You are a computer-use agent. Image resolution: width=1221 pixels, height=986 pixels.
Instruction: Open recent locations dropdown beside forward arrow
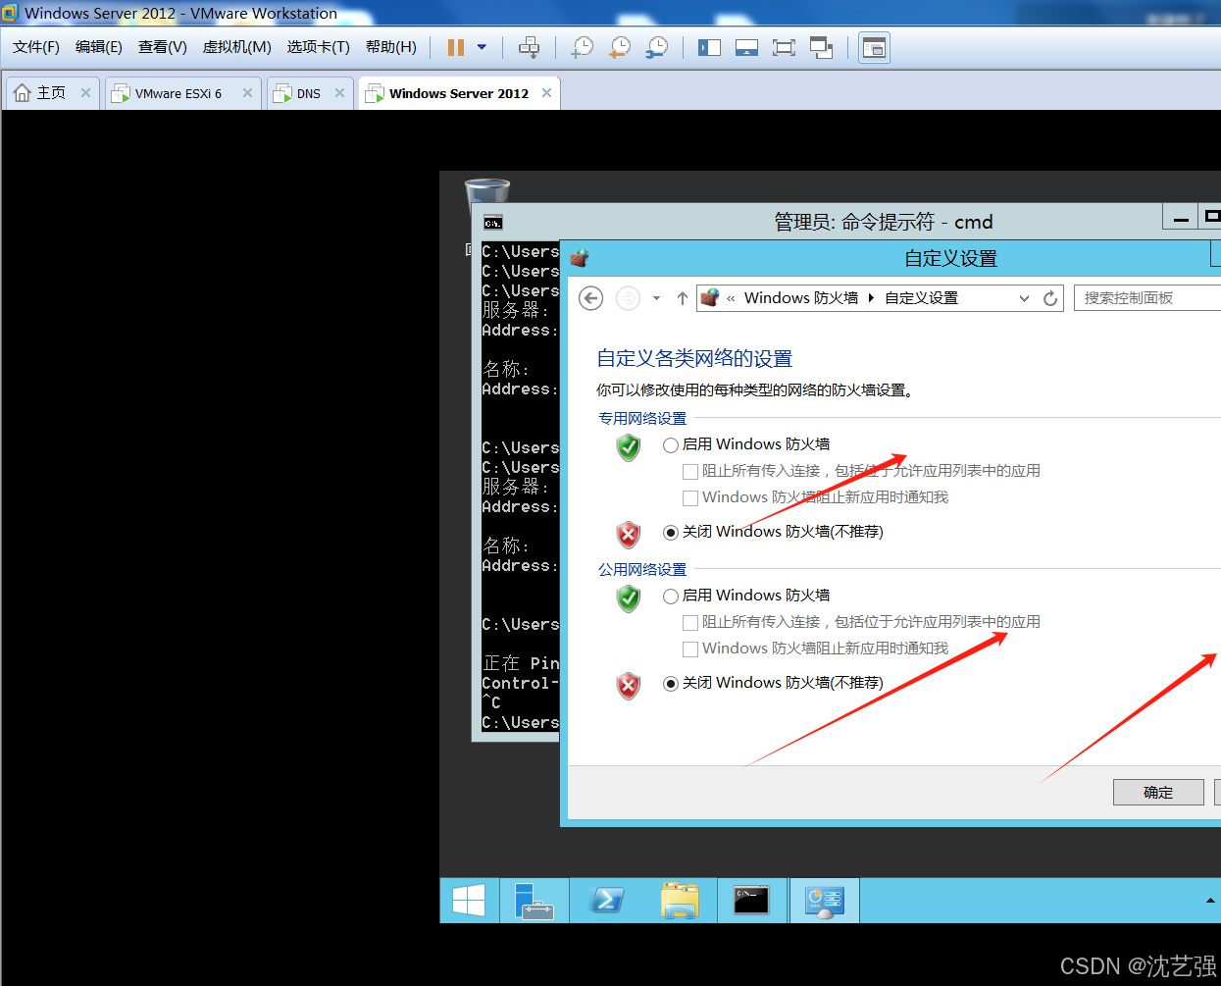tap(656, 298)
